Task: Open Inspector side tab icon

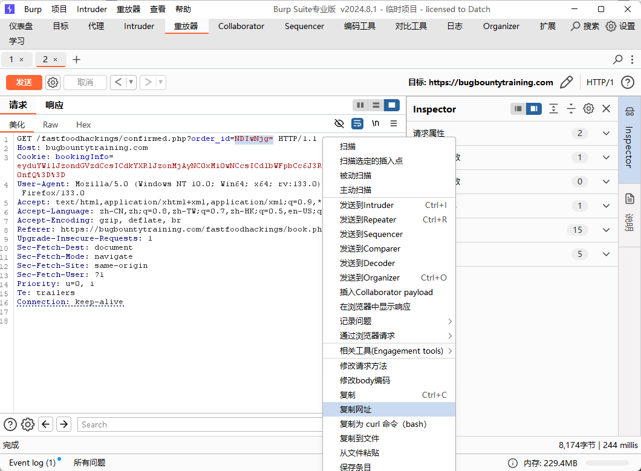Action: point(630,112)
